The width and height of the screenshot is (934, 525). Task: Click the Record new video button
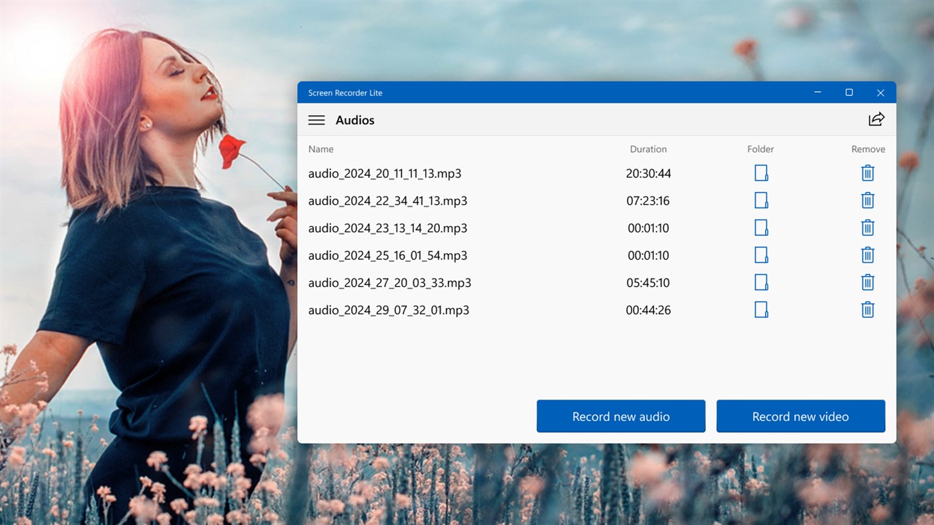click(800, 416)
